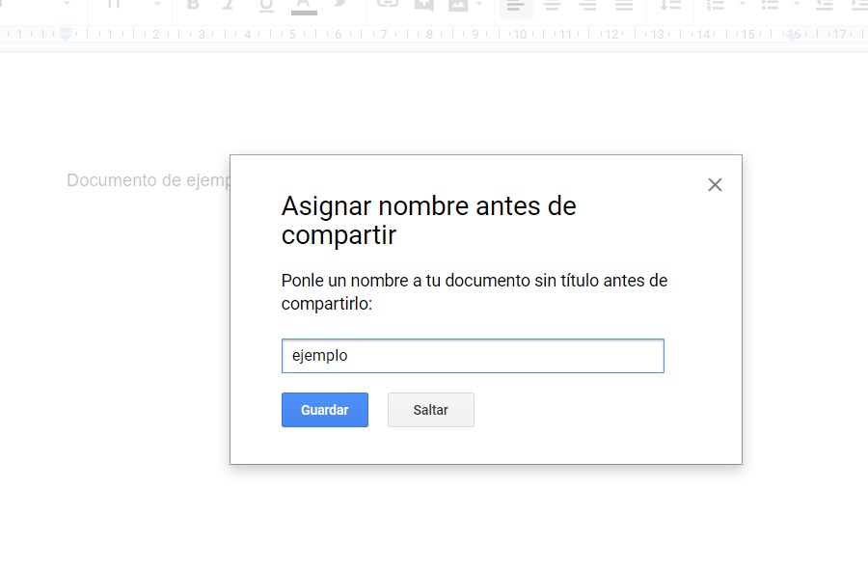Select center text alignment
Image resolution: width=868 pixels, height=570 pixels.
point(552,6)
